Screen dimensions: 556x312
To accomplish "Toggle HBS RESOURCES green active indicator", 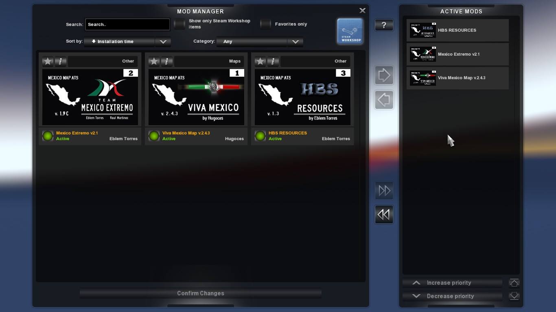I will click(260, 136).
